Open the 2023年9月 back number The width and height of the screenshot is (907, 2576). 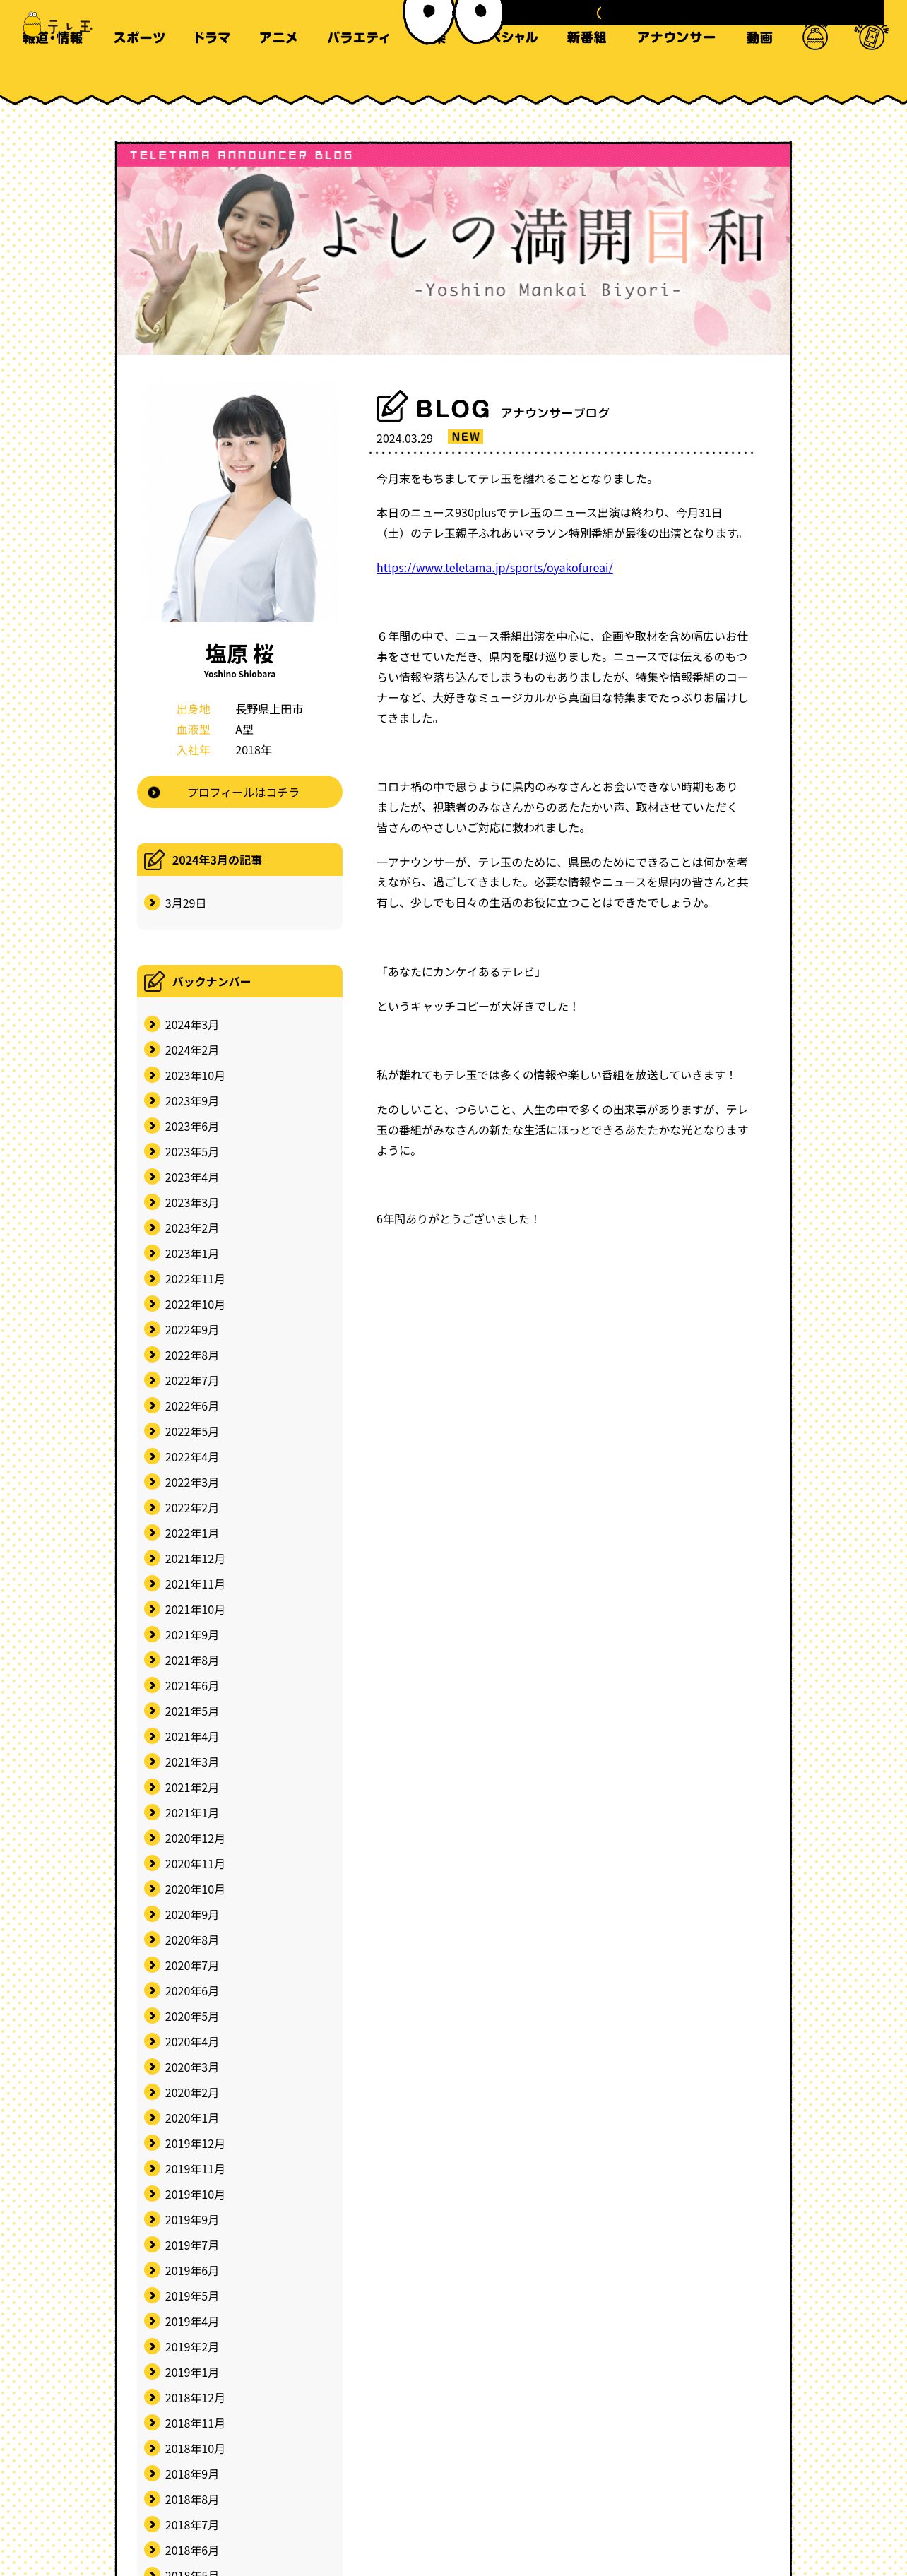191,1101
